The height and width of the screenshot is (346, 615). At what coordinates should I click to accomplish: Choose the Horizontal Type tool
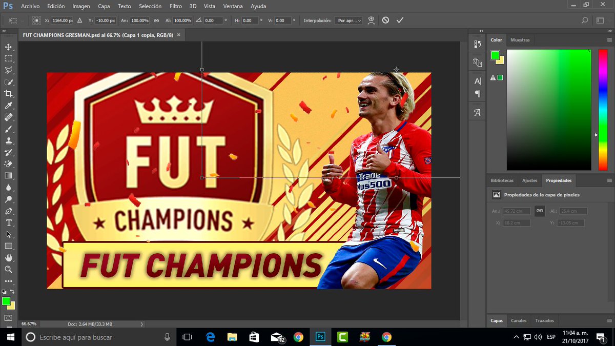point(9,222)
